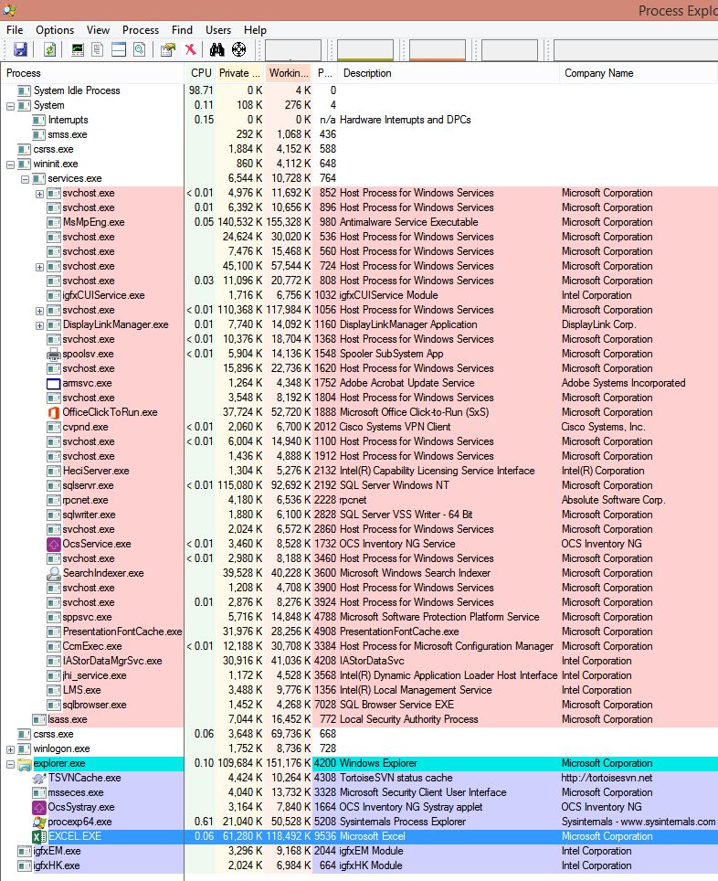This screenshot has height=881, width=718.
Task: Sort by the Company Name column header
Action: coord(639,73)
